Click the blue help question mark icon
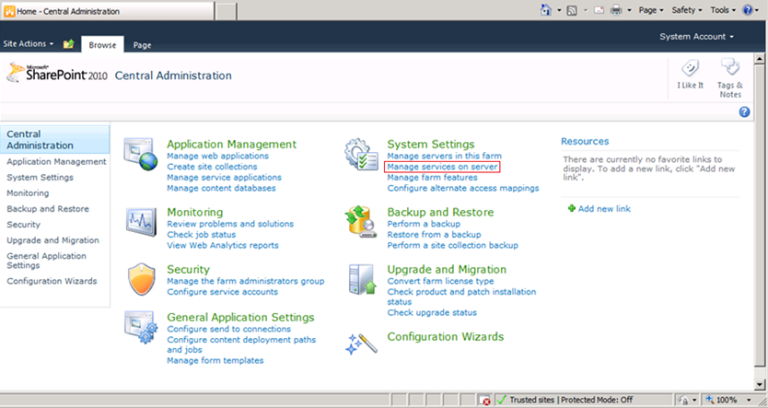The width and height of the screenshot is (768, 408). point(744,111)
